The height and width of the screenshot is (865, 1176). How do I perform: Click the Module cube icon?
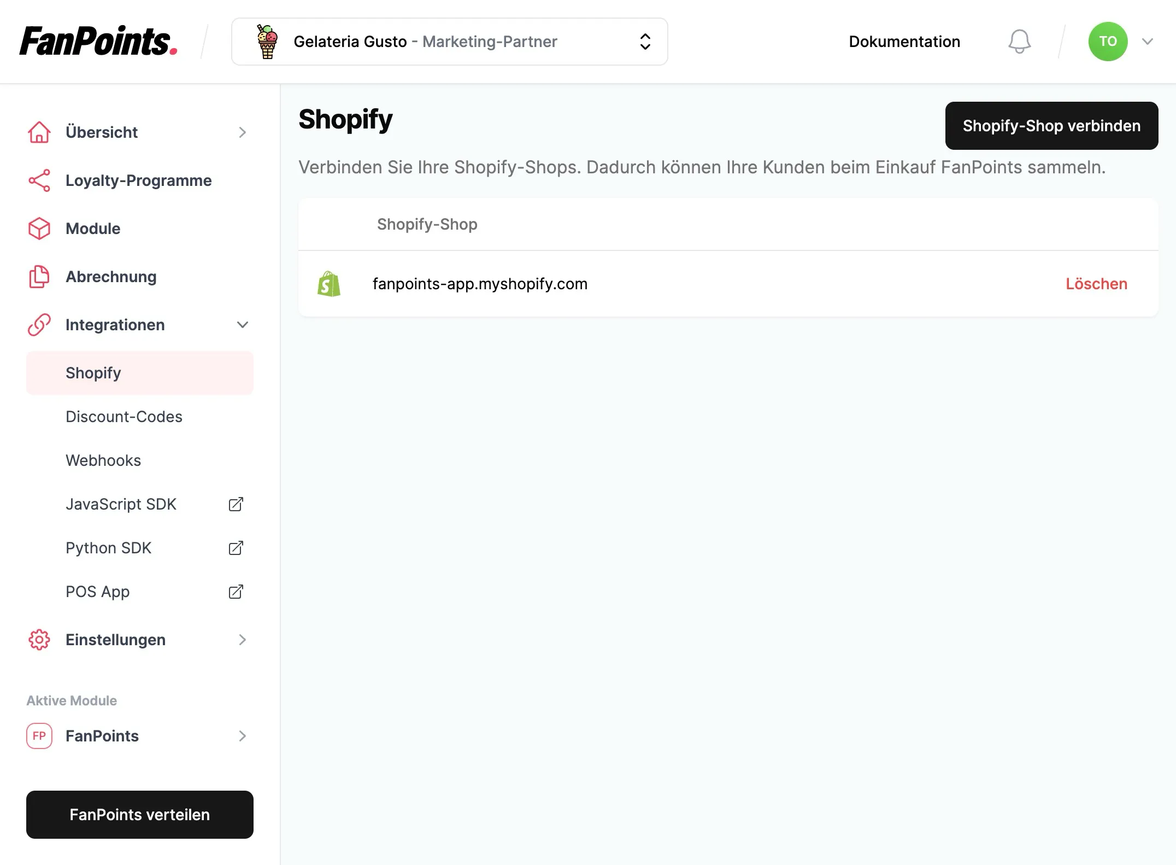click(x=39, y=229)
